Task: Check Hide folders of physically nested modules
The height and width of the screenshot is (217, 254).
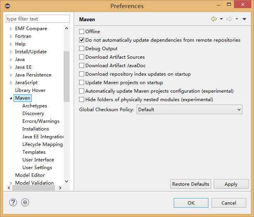Action: [81, 99]
